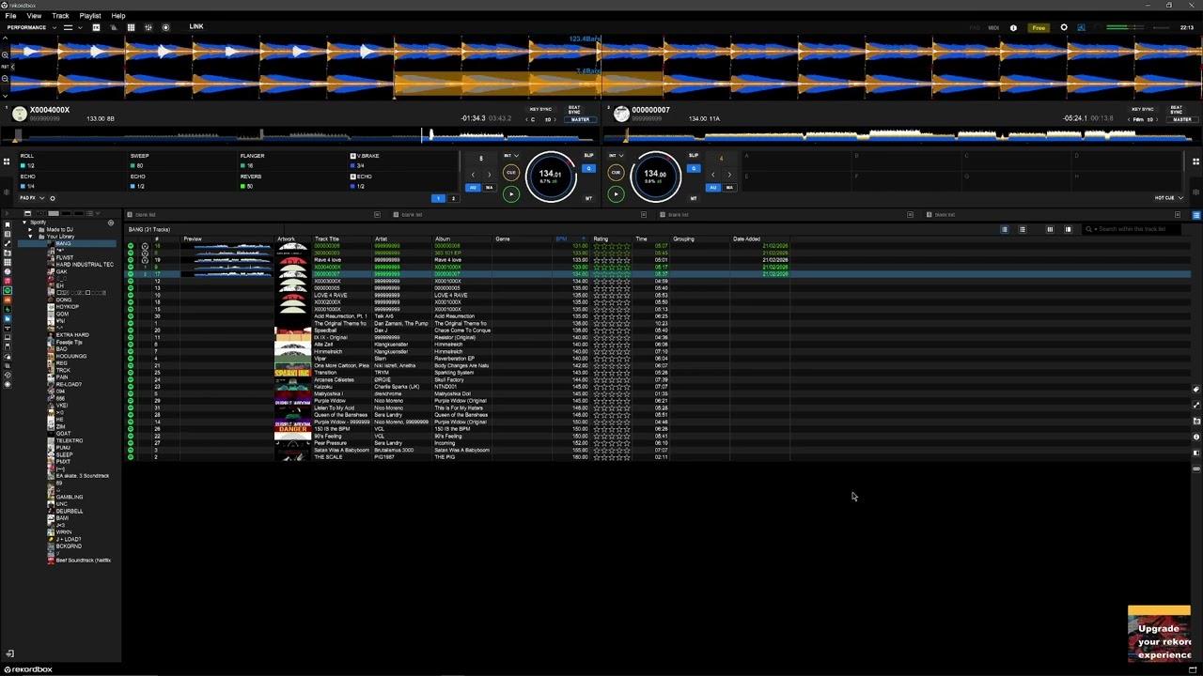1203x676 pixels.
Task: Reset waveform zoom with the RST button
Action: [x=6, y=67]
